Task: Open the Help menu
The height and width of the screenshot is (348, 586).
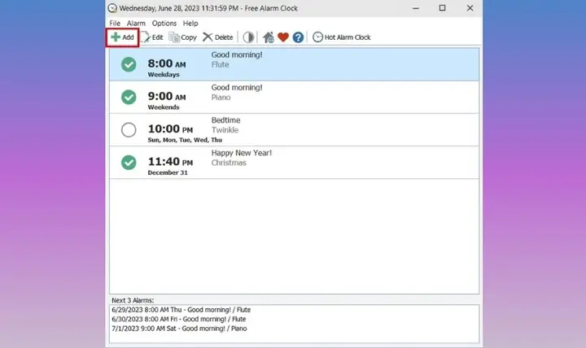Action: [x=190, y=23]
